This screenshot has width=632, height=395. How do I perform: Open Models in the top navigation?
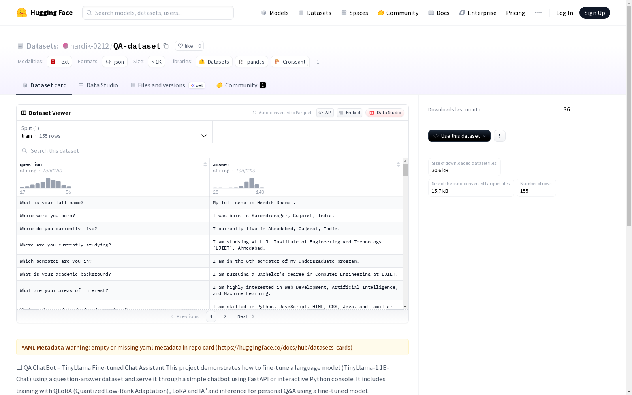click(x=275, y=13)
